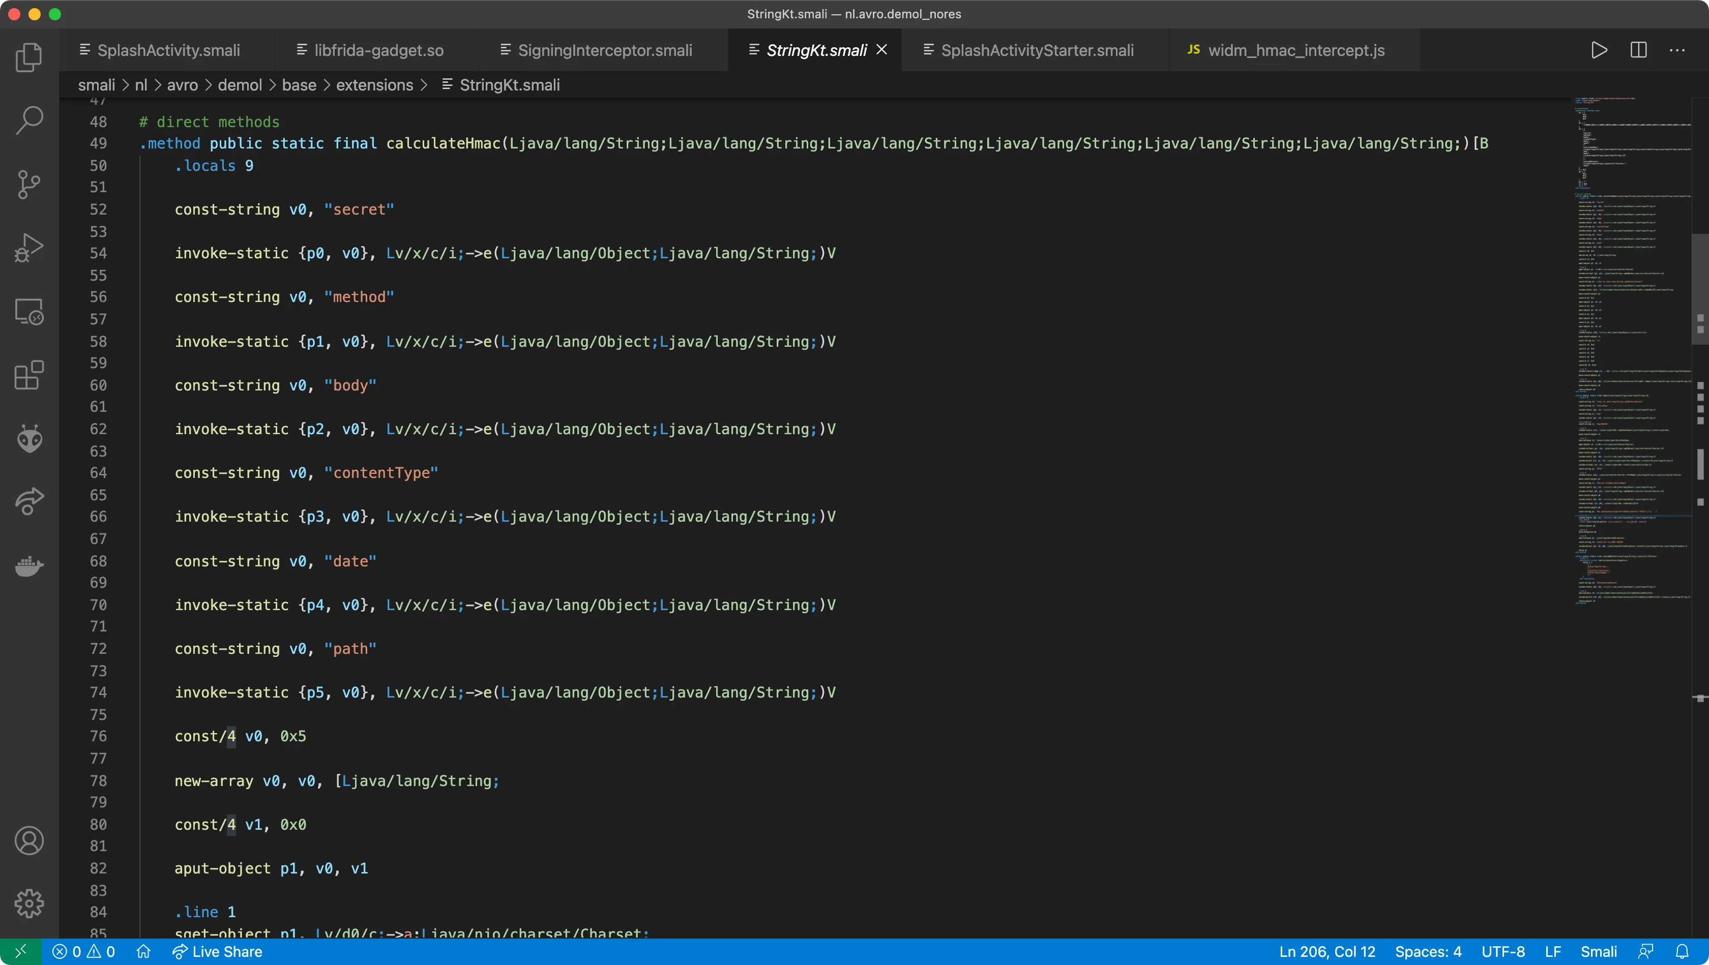Image resolution: width=1709 pixels, height=965 pixels.
Task: Click new-array instruction on line 78
Action: [x=336, y=780]
